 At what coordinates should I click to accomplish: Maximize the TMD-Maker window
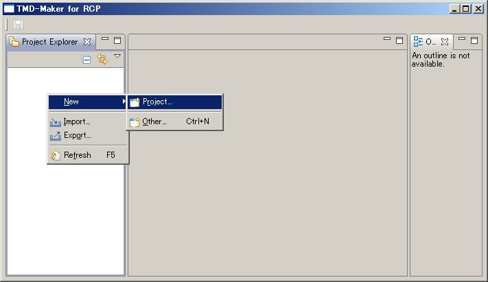(466, 9)
